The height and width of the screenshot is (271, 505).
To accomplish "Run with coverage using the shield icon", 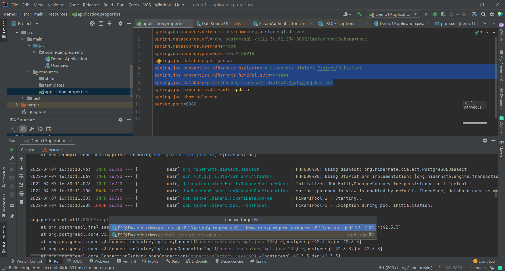I will 443,14.
